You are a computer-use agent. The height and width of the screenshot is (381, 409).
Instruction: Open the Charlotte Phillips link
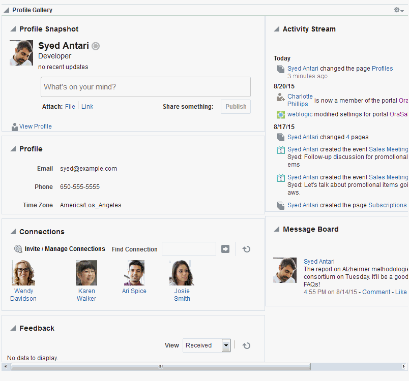300,100
